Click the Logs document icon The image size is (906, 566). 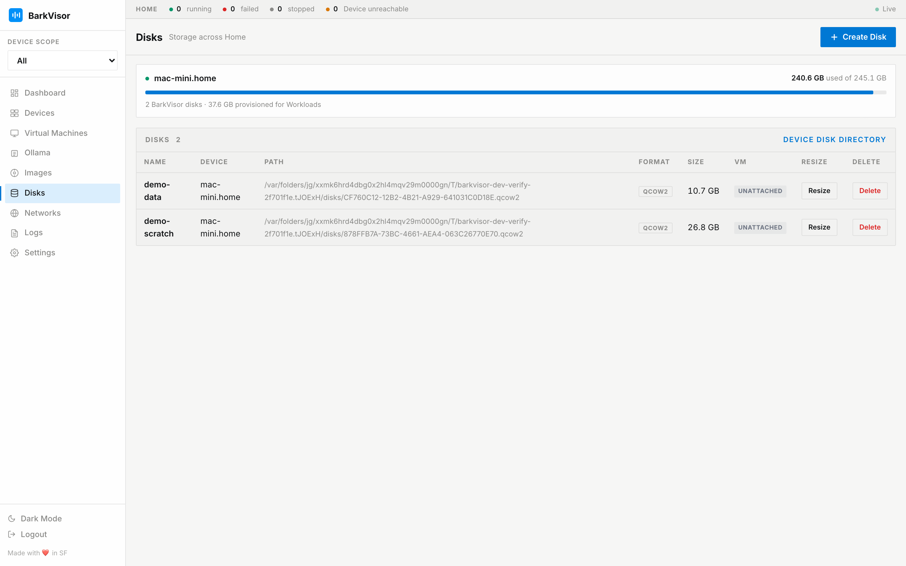pos(14,233)
